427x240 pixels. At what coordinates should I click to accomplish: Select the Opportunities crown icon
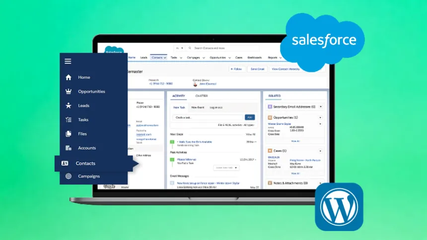[69, 92]
